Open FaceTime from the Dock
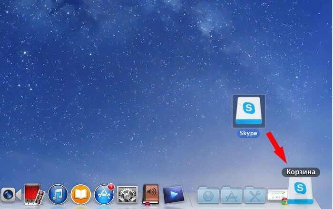The width and height of the screenshot is (333, 209). 11,195
